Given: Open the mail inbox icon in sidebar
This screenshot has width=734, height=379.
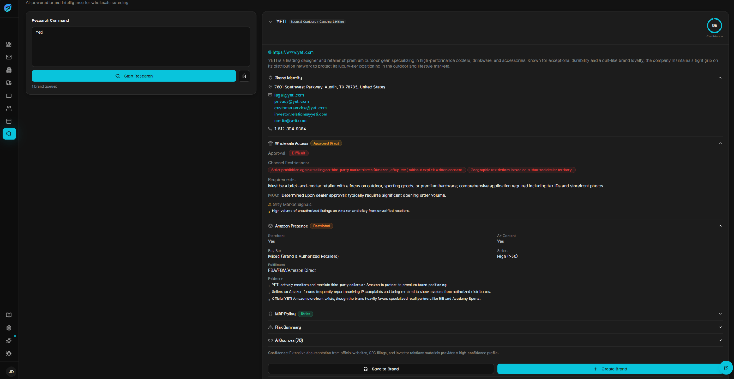Looking at the screenshot, I should point(9,57).
